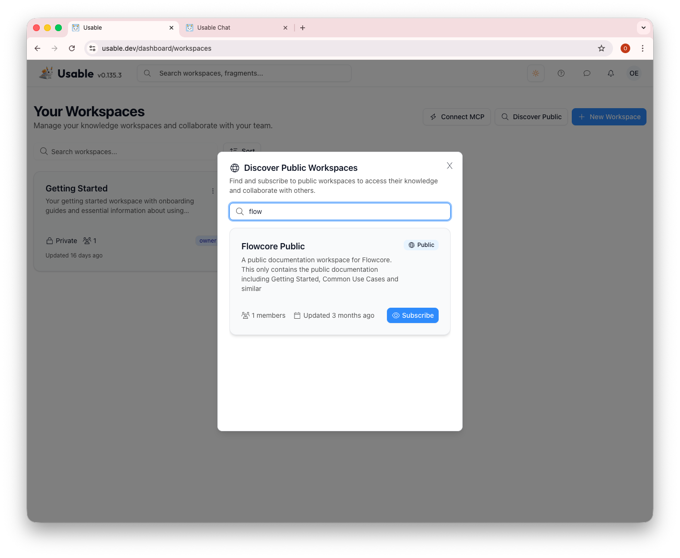Open the chat bubble icon in header

[587, 73]
